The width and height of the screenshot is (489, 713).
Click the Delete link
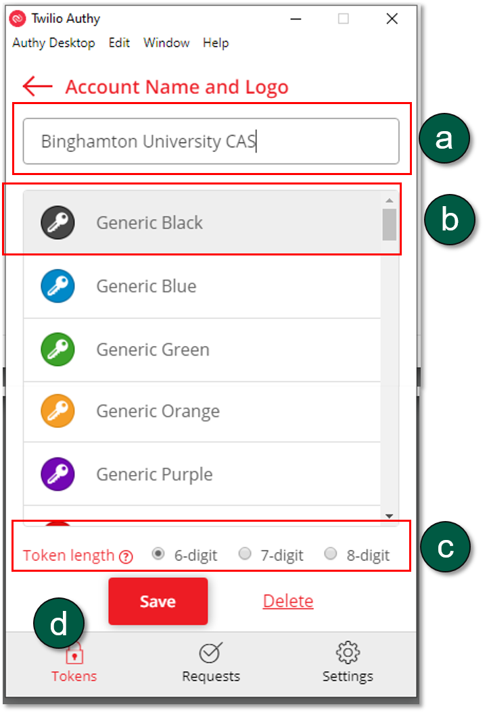click(x=288, y=601)
